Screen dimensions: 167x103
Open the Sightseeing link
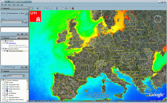[x=12, y=43]
